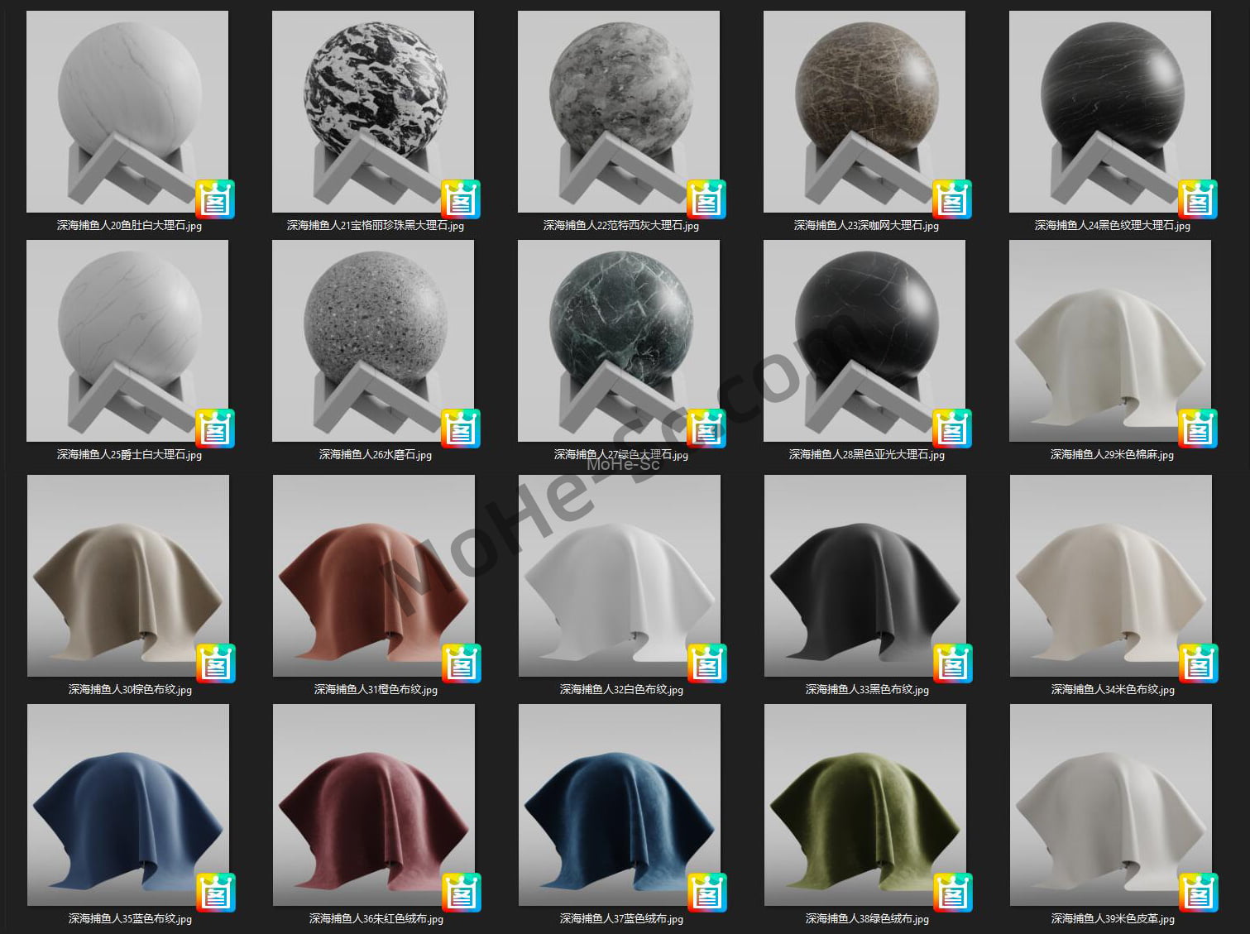1250x934 pixels.
Task: Click the badge icon on 米色棉麻 thumbnail
Action: click(1198, 429)
